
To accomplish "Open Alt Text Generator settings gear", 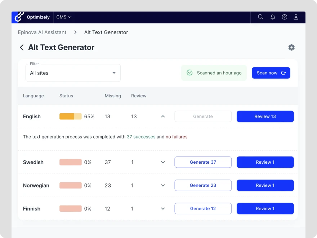I will pos(291,48).
